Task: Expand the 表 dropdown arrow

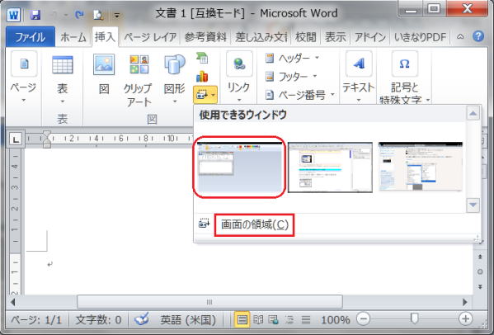Action: pos(62,101)
